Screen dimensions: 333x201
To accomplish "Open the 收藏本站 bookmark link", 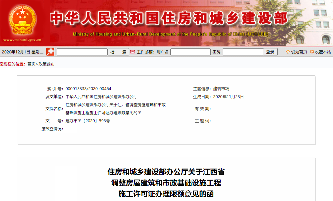I will point(323,52).
